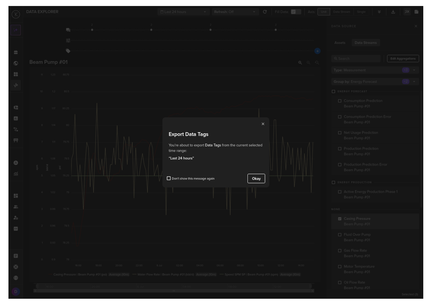Select the Data Stream axis option
432x305 pixels.
point(341,12)
